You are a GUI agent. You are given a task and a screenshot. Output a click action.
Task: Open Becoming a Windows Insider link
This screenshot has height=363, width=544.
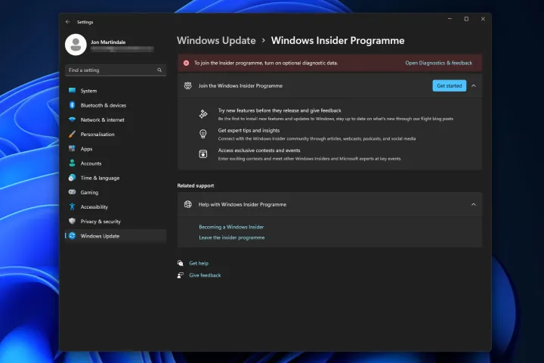[x=231, y=227]
